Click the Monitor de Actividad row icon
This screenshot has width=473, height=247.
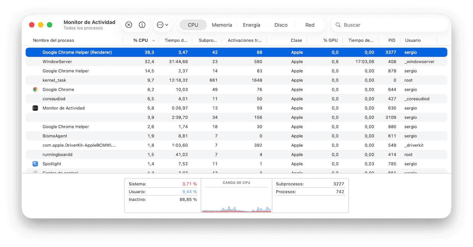click(x=35, y=108)
